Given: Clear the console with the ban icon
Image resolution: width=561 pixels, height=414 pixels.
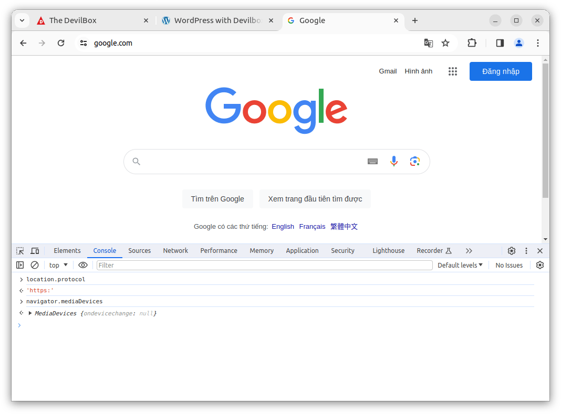Looking at the screenshot, I should coord(35,266).
